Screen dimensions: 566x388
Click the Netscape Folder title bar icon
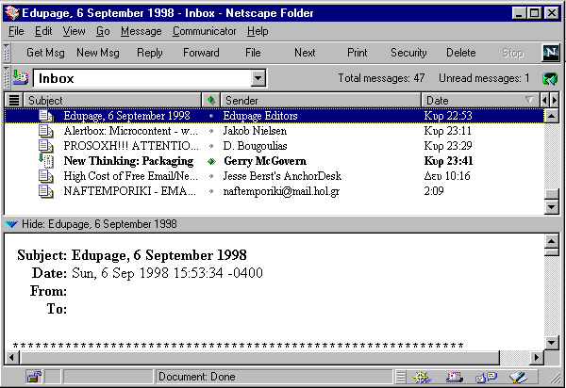click(x=12, y=13)
